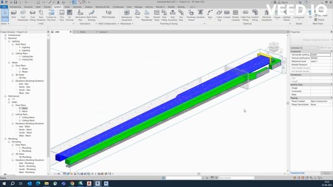
Task: Click the ViewCube in 3D view
Action: point(274,47)
